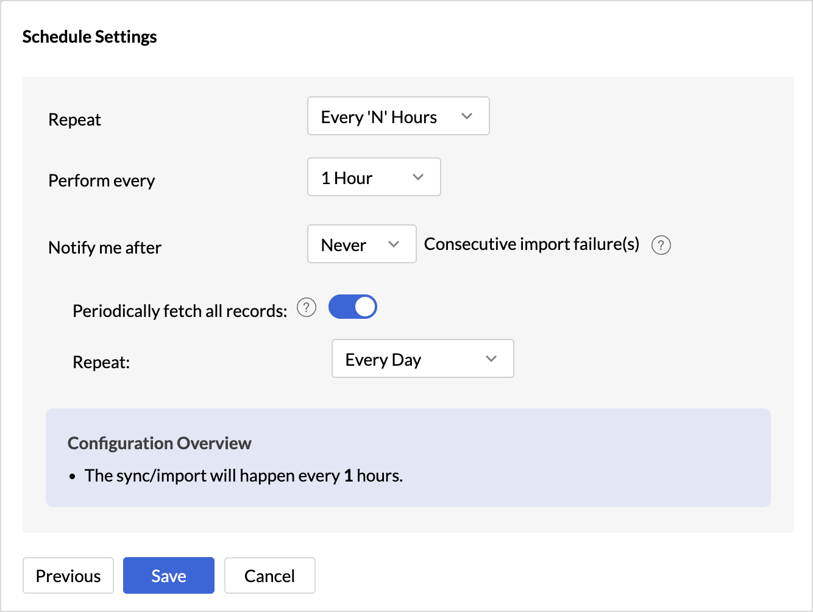The width and height of the screenshot is (813, 612).
Task: Disable Periodically fetch all records toggle
Action: [x=353, y=307]
